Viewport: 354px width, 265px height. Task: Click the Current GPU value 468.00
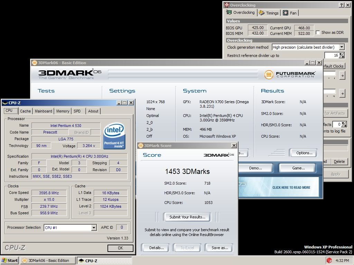point(304,28)
